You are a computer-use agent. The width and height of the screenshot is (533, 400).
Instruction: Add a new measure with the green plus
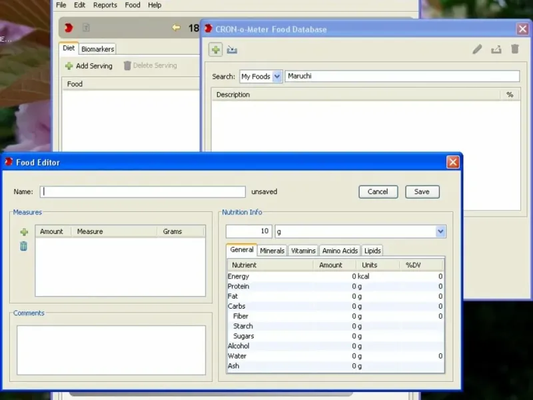click(24, 232)
